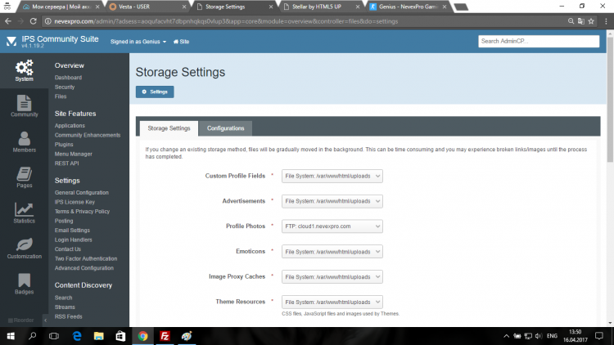
Task: Open Statistics chart icon
Action: tap(24, 213)
